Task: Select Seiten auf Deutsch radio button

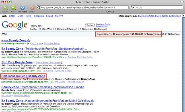Action: [x=55, y=29]
